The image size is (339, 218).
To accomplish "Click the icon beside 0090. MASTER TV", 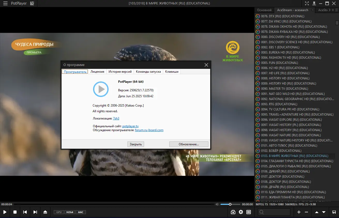I will (258, 89).
